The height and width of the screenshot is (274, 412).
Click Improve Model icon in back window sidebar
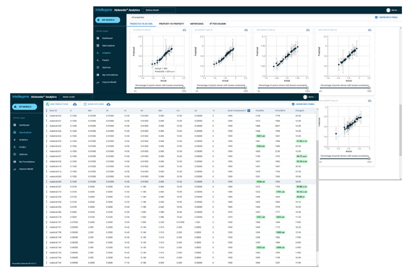tap(98, 82)
